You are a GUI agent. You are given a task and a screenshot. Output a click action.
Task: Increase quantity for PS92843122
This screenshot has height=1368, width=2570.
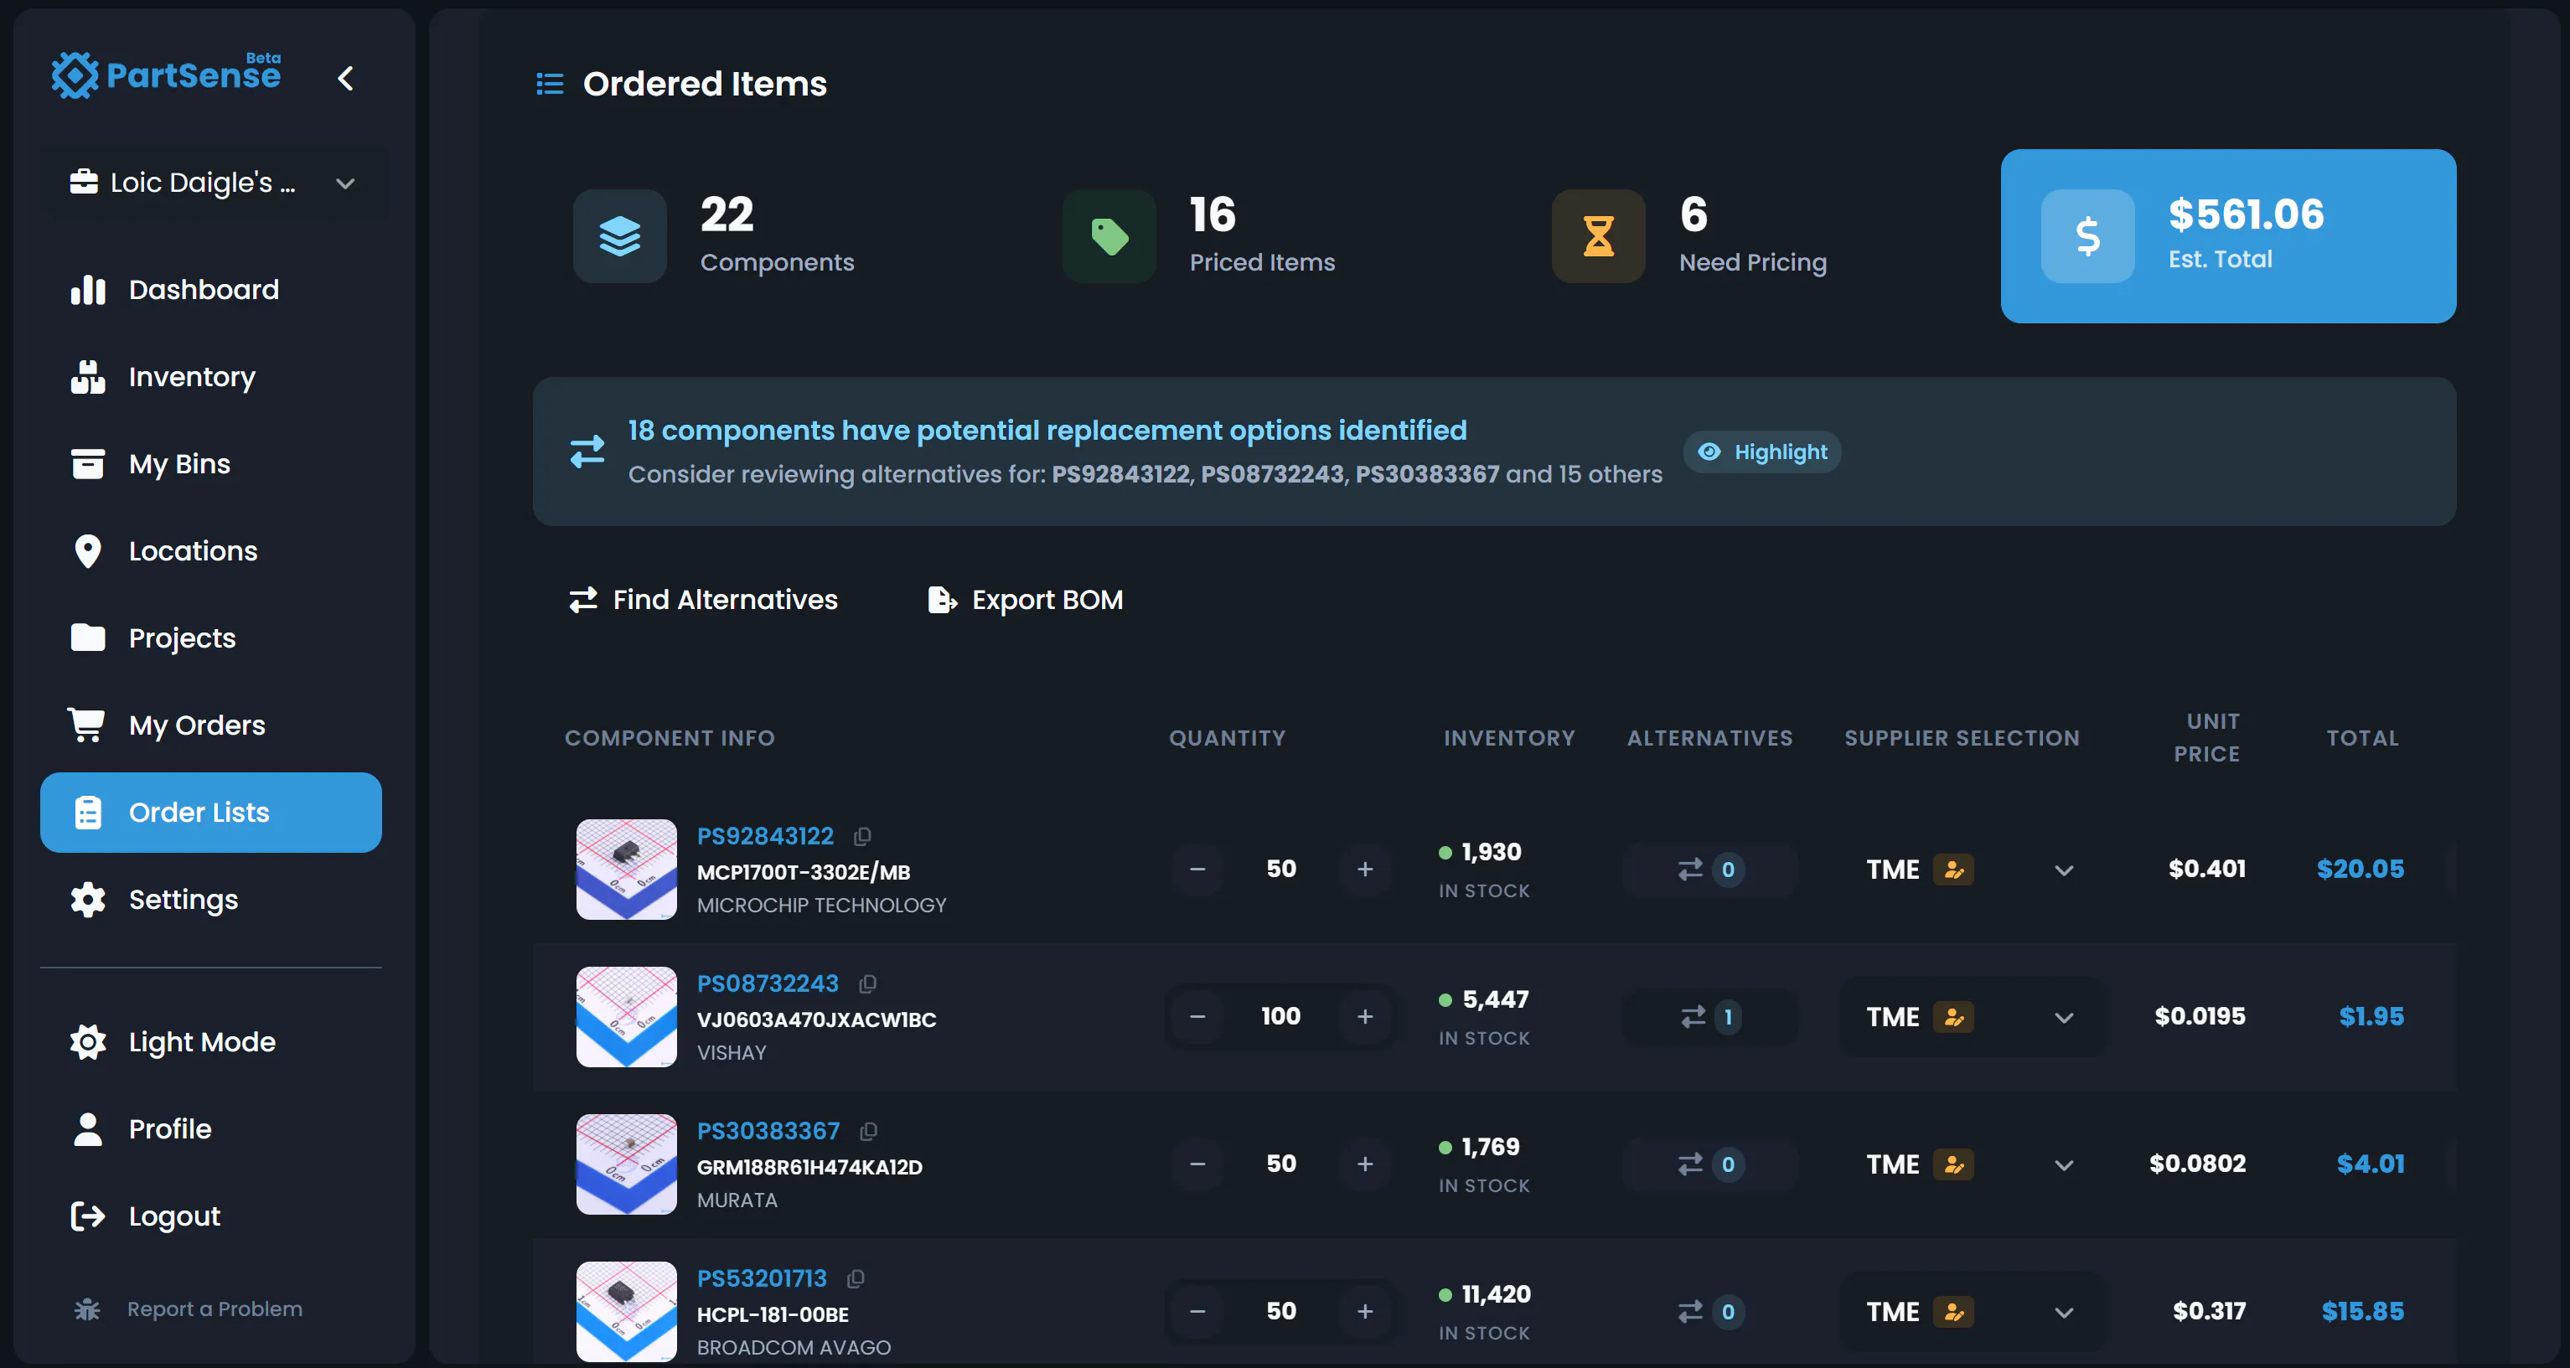(x=1365, y=870)
